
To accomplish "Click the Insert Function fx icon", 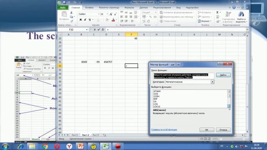I will click(103, 30).
